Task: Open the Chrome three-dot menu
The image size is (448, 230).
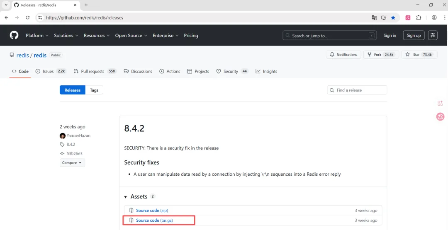Action: click(445, 18)
